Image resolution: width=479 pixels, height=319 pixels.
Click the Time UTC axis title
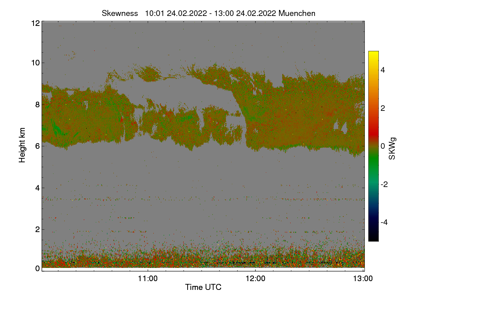click(x=203, y=287)
